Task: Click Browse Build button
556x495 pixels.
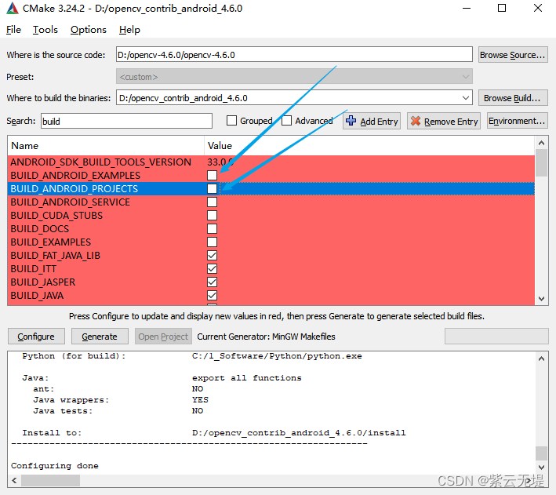Action: [512, 98]
